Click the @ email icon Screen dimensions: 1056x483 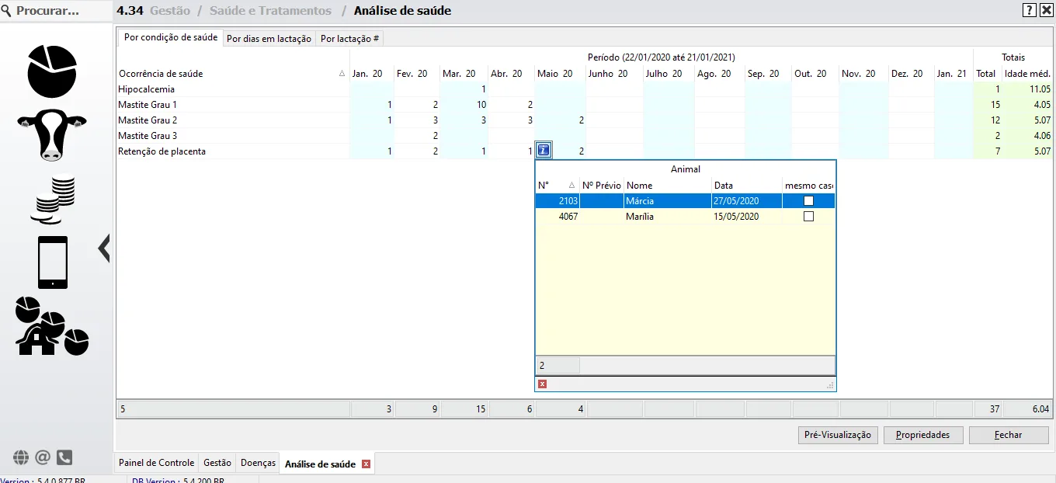43,457
